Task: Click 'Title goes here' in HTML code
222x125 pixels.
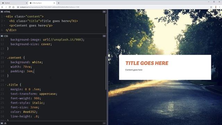Action: click(x=55, y=21)
